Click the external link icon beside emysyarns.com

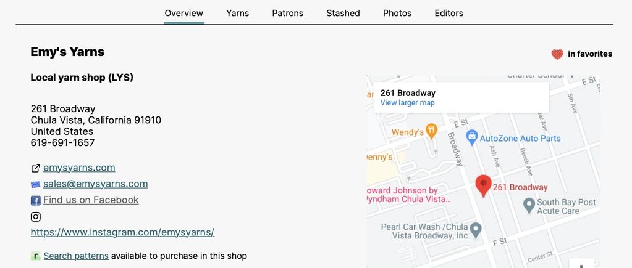35,168
